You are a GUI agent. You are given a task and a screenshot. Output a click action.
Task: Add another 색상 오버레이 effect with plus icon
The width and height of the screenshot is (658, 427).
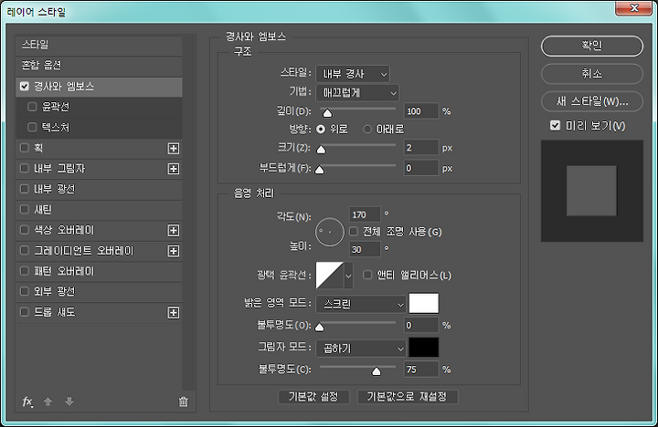point(174,231)
